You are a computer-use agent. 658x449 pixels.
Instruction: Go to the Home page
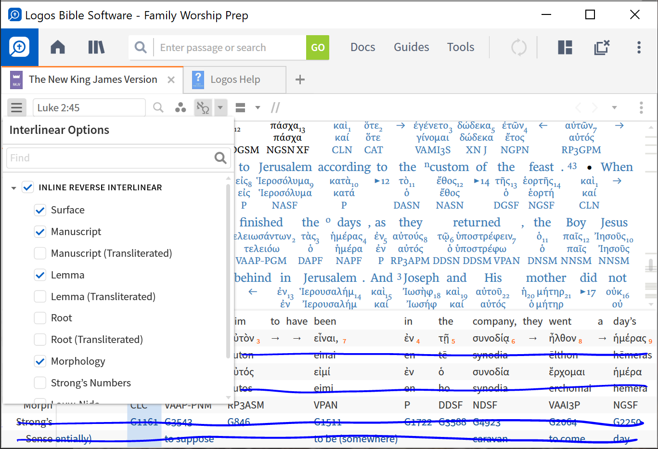point(58,47)
